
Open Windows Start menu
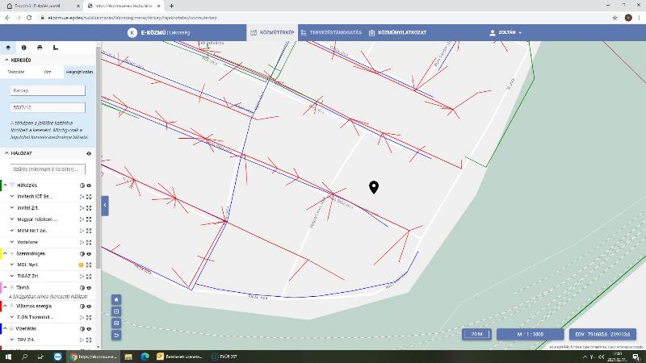(x=8, y=357)
